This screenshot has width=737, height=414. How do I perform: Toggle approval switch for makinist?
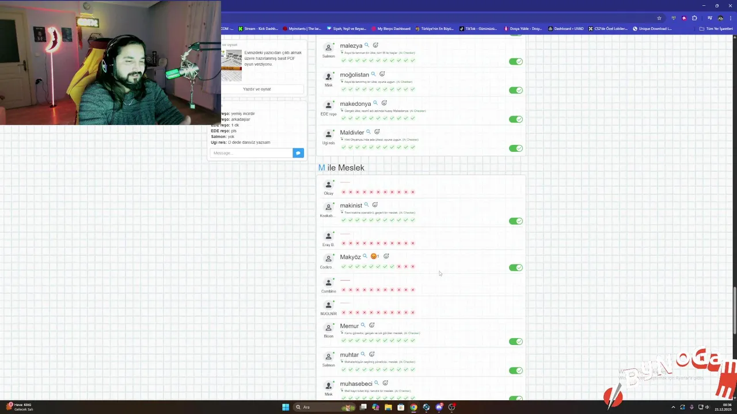click(x=516, y=221)
